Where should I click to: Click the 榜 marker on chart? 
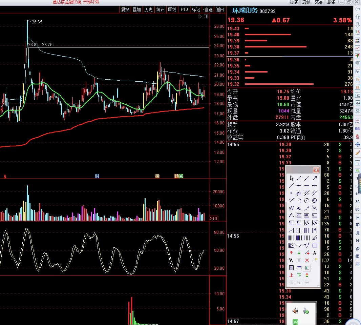pyautogui.click(x=157, y=176)
